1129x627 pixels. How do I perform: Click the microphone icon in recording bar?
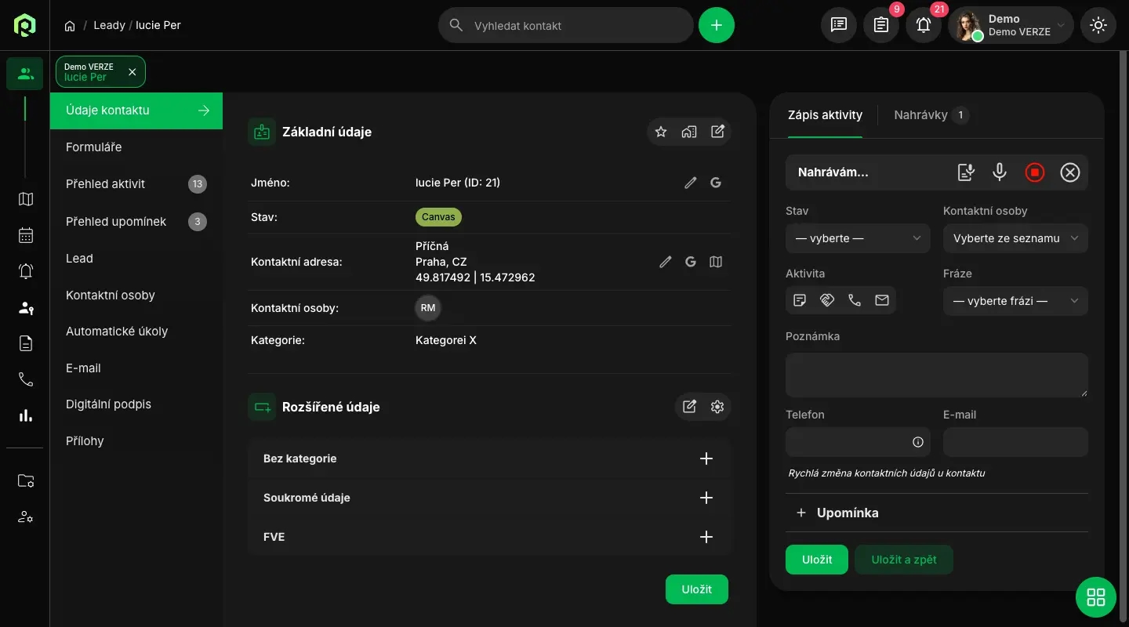click(x=1000, y=172)
